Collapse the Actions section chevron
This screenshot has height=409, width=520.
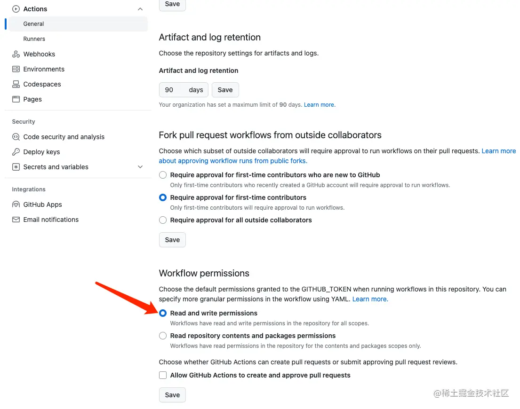point(140,9)
